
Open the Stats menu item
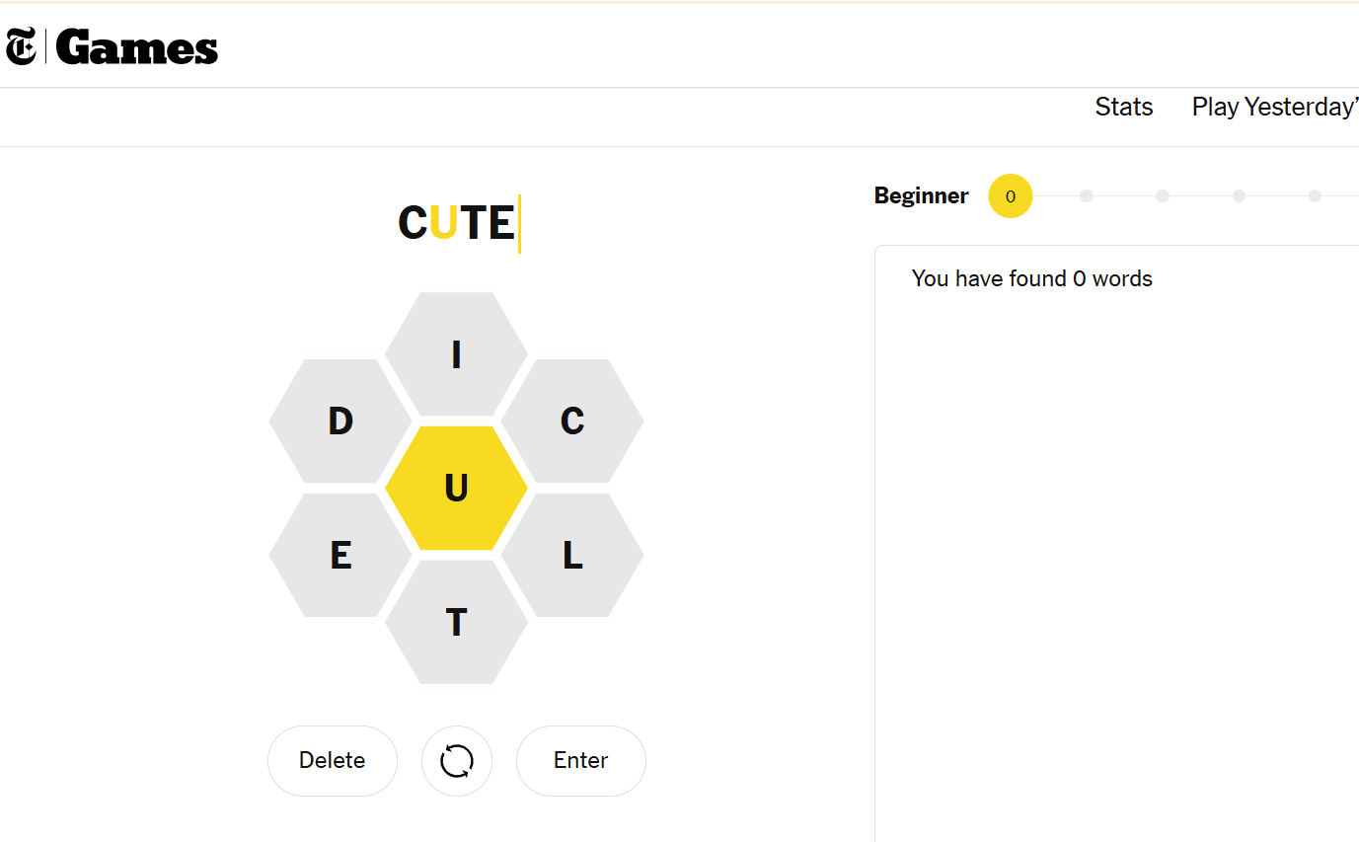point(1124,107)
